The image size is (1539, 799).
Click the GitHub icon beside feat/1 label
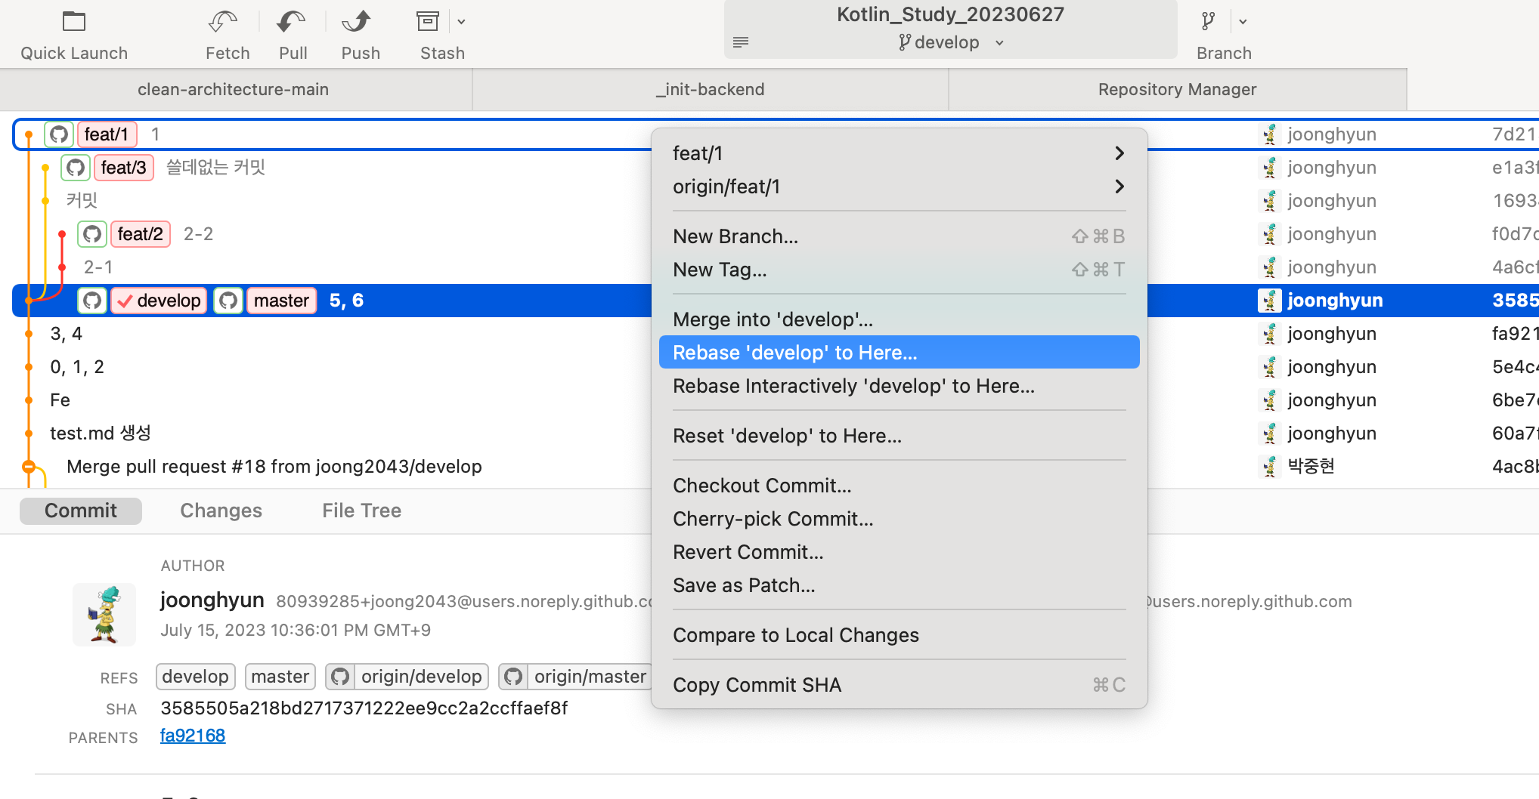point(59,134)
